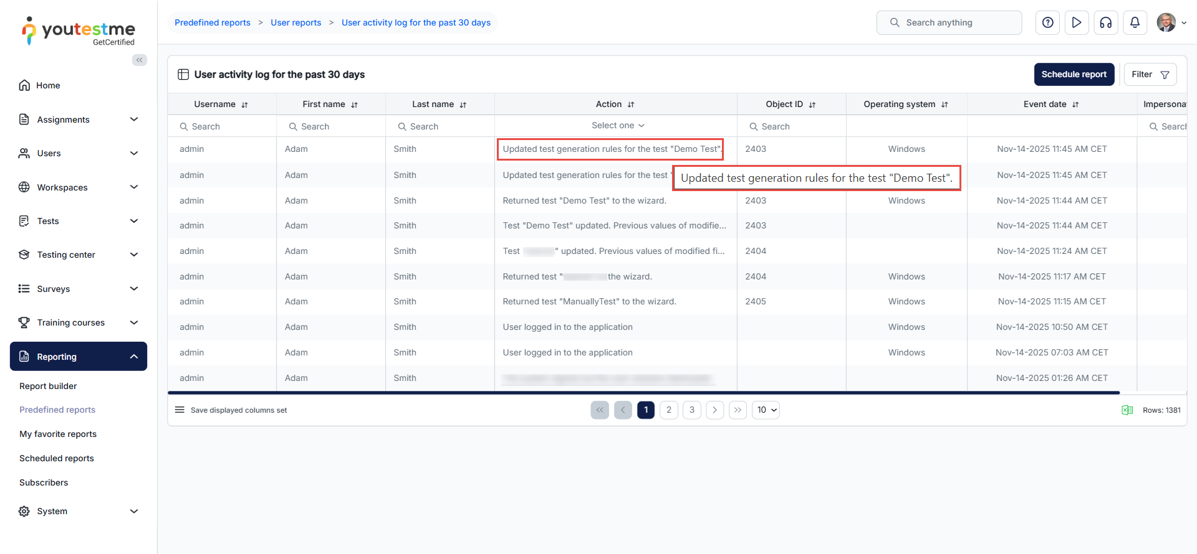Open the Action 'Select one' filter dropdown
The height and width of the screenshot is (554, 1197).
point(617,126)
